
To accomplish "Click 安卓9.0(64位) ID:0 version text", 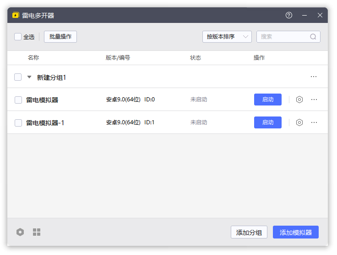I will pyautogui.click(x=130, y=100).
